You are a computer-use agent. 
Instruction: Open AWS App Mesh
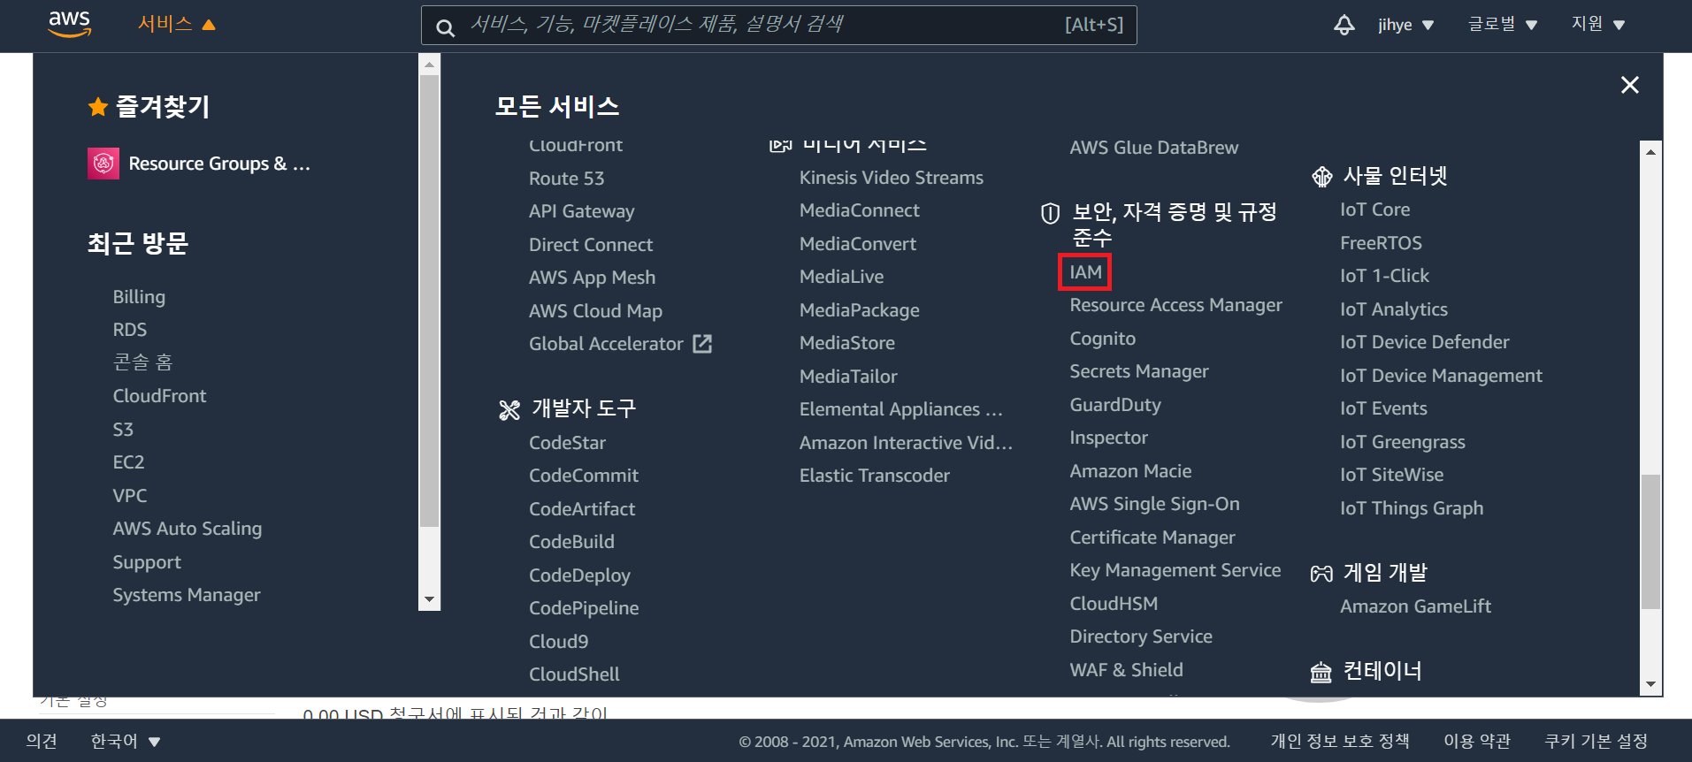(x=592, y=278)
